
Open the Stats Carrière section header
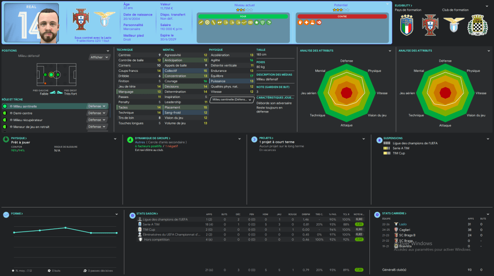[x=394, y=213]
